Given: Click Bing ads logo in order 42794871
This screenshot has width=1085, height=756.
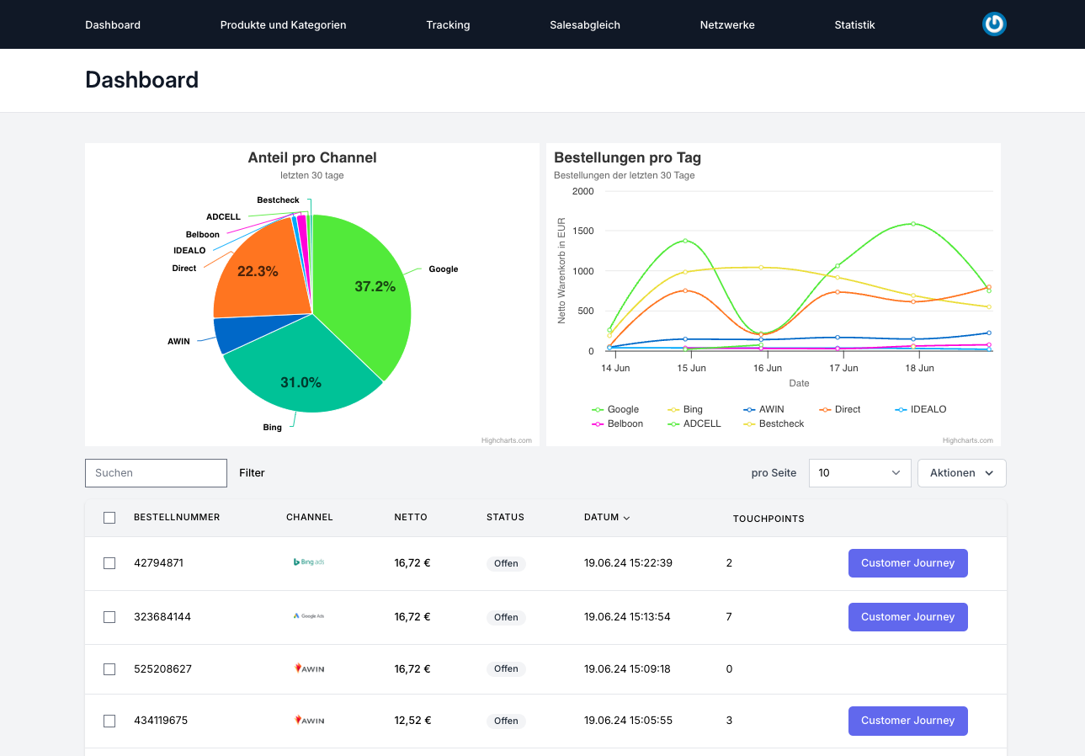Looking at the screenshot, I should tap(309, 562).
